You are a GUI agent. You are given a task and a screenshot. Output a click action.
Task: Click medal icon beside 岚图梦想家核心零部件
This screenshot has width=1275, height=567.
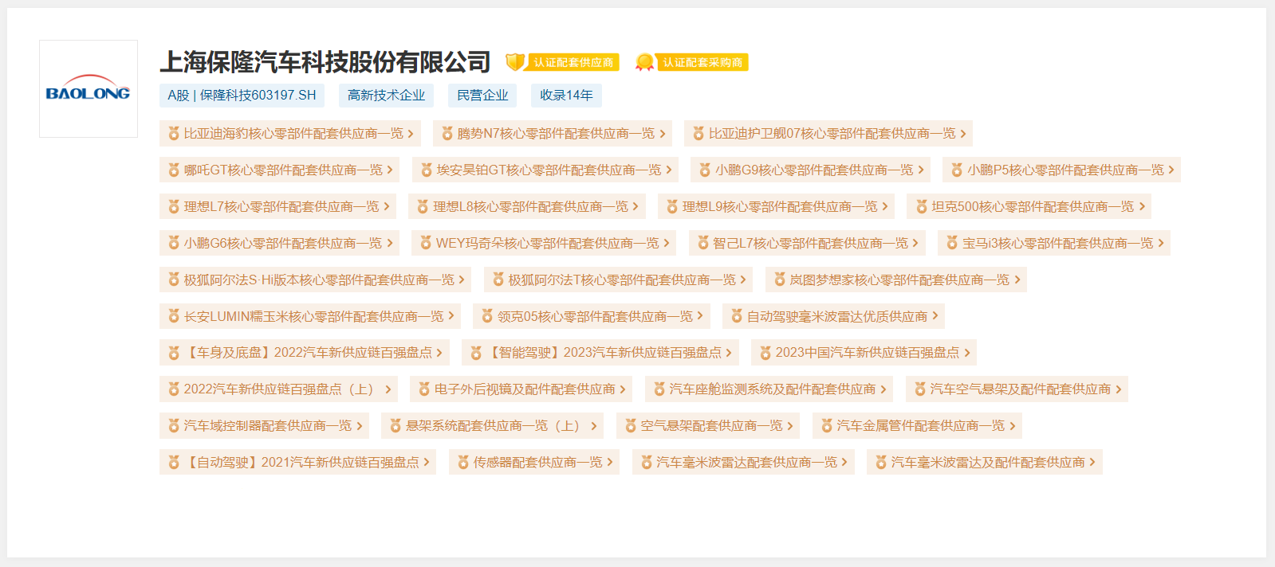click(x=780, y=280)
